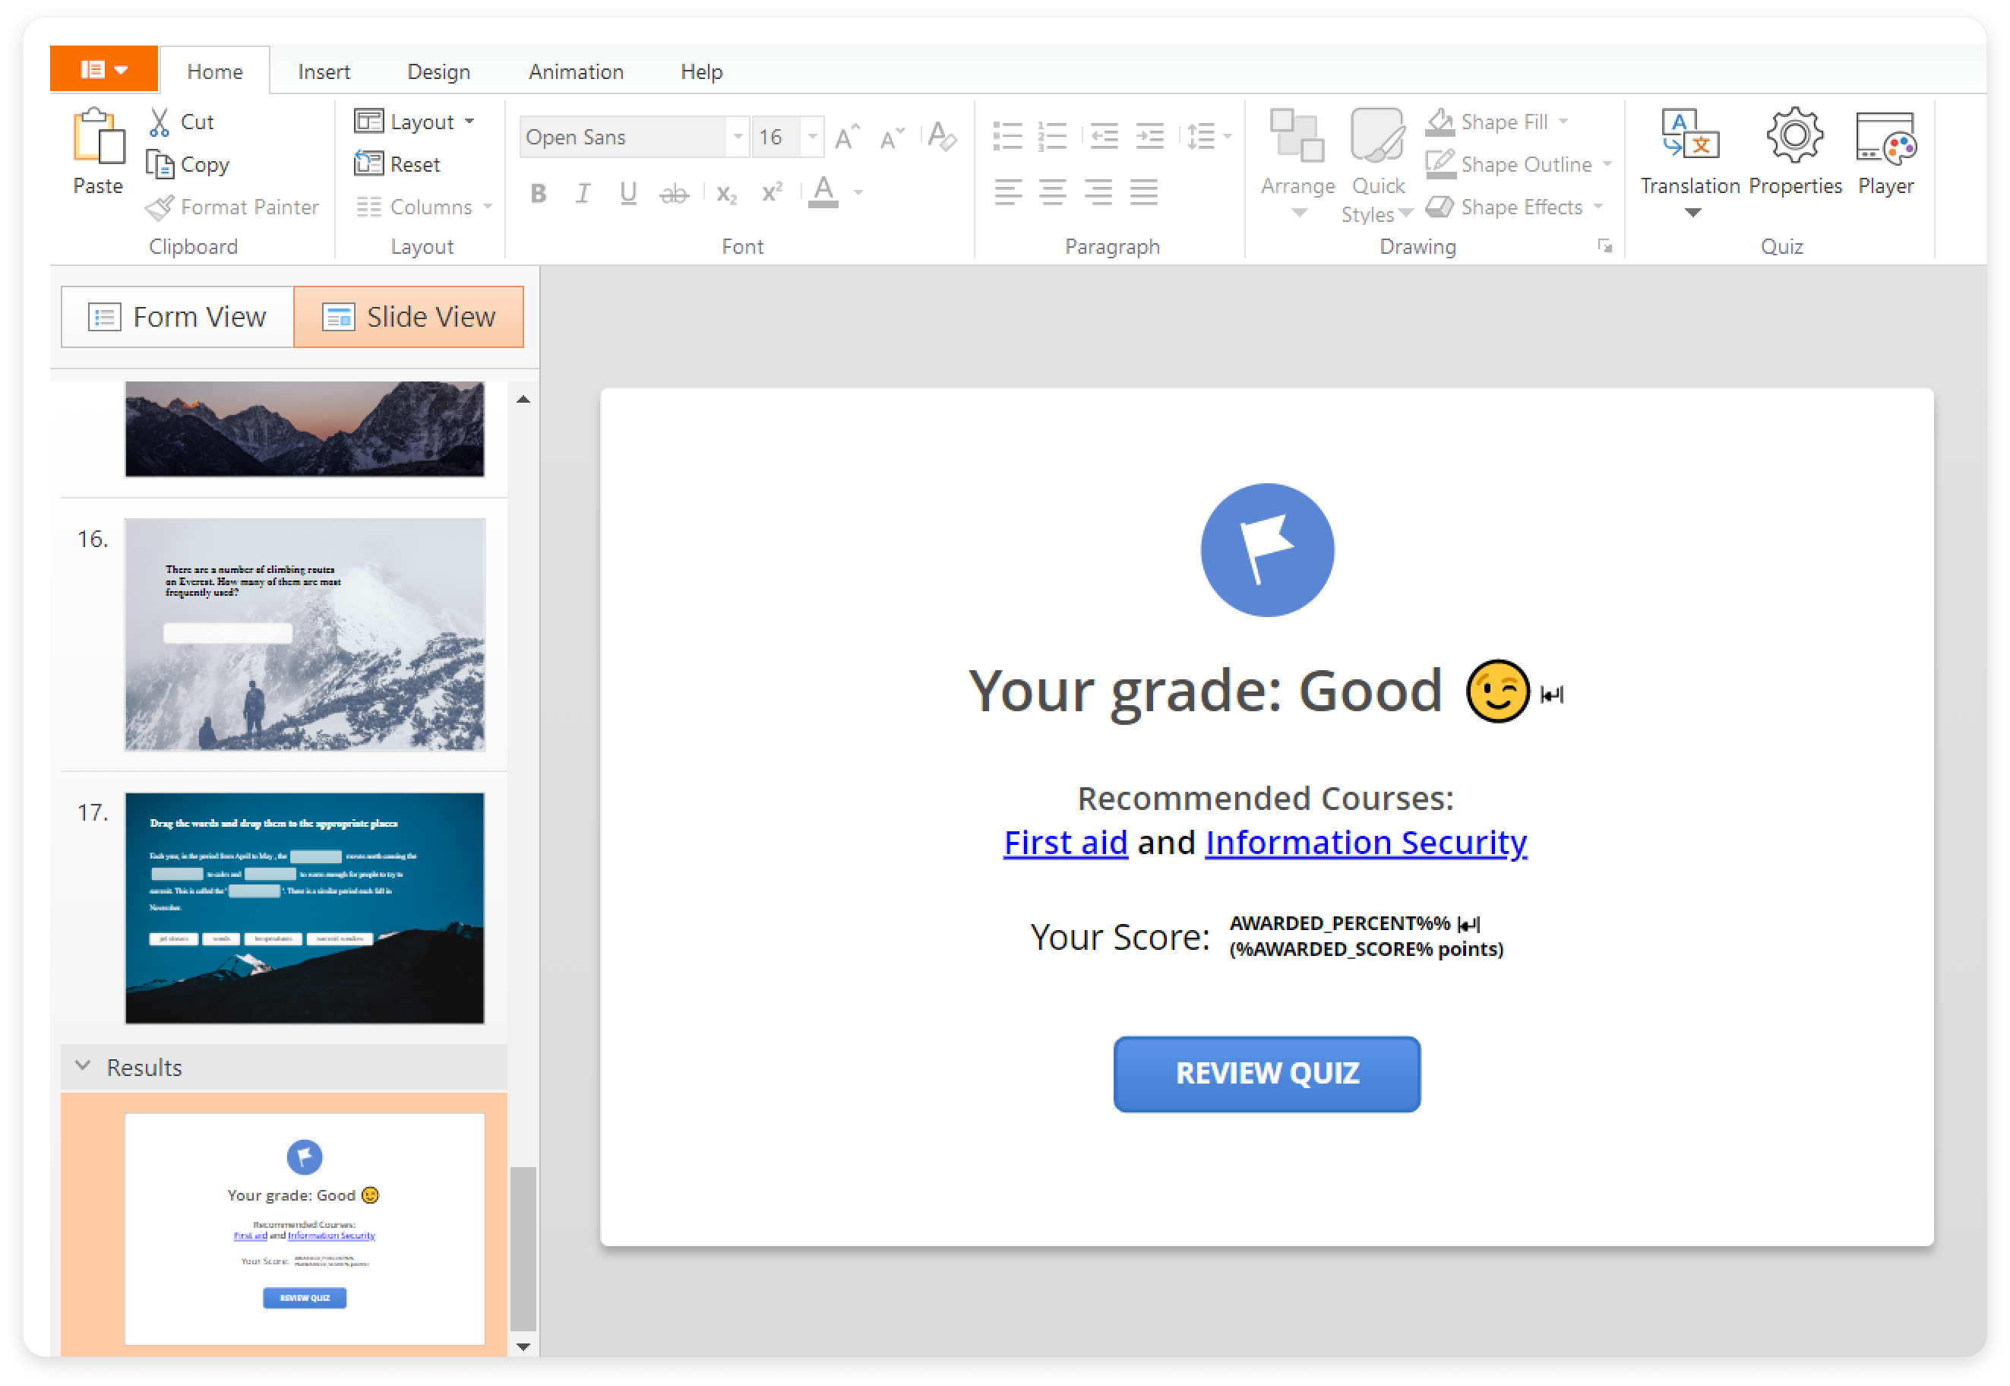Switch to Slide View

408,317
